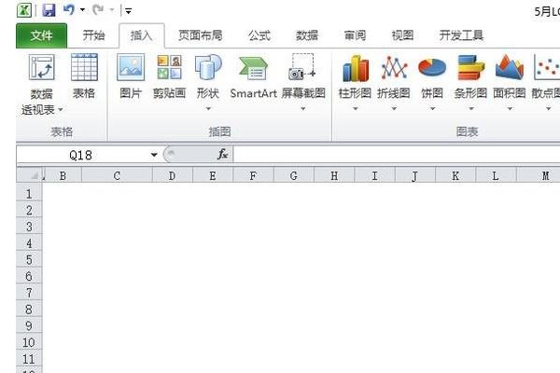Select the 插入 (Insert) tab
This screenshot has height=373, width=560.
[142, 35]
